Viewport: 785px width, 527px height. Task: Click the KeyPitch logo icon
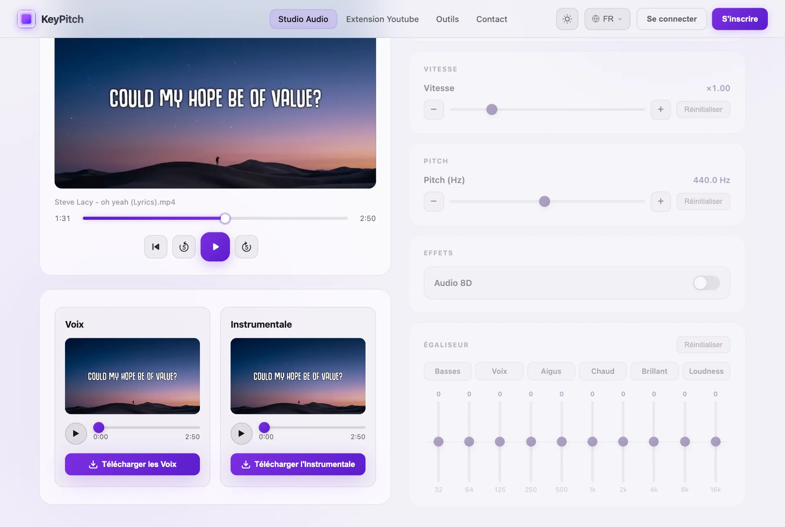coord(26,19)
